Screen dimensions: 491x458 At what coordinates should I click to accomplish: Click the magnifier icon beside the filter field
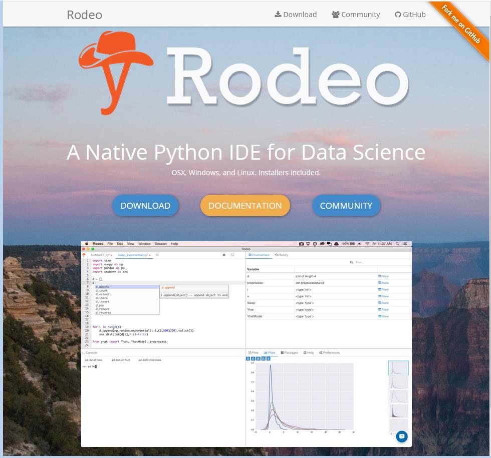351,262
